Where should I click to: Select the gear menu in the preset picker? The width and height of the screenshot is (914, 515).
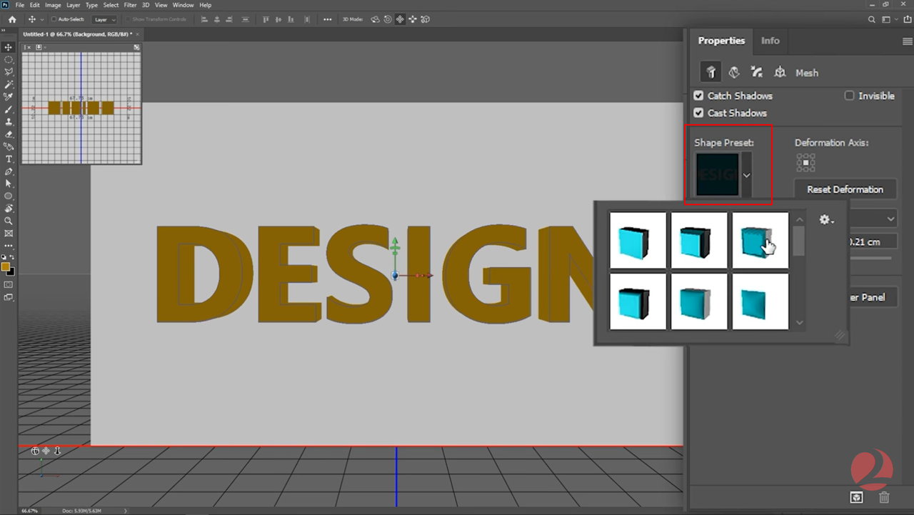point(824,220)
